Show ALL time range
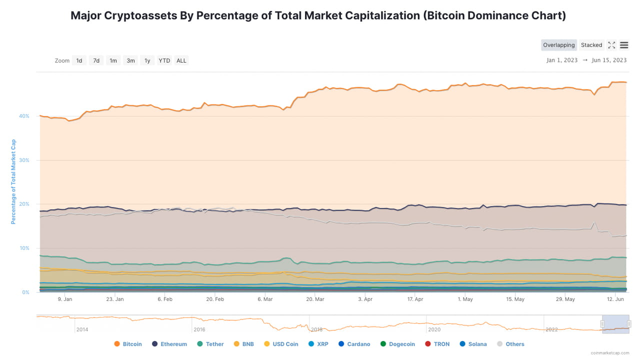Image resolution: width=640 pixels, height=364 pixels. (181, 60)
